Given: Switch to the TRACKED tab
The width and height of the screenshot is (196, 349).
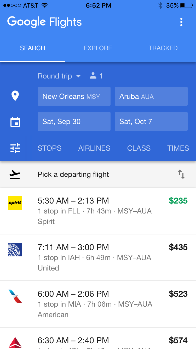Looking at the screenshot, I should (x=163, y=48).
